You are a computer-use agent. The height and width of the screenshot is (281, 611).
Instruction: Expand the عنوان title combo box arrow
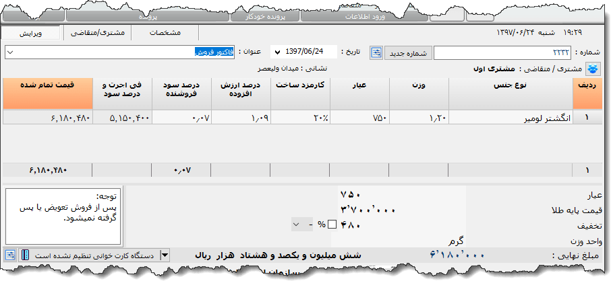pyautogui.click(x=11, y=52)
